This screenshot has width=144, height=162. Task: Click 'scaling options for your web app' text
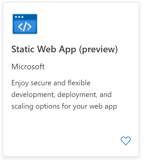coord(64,107)
